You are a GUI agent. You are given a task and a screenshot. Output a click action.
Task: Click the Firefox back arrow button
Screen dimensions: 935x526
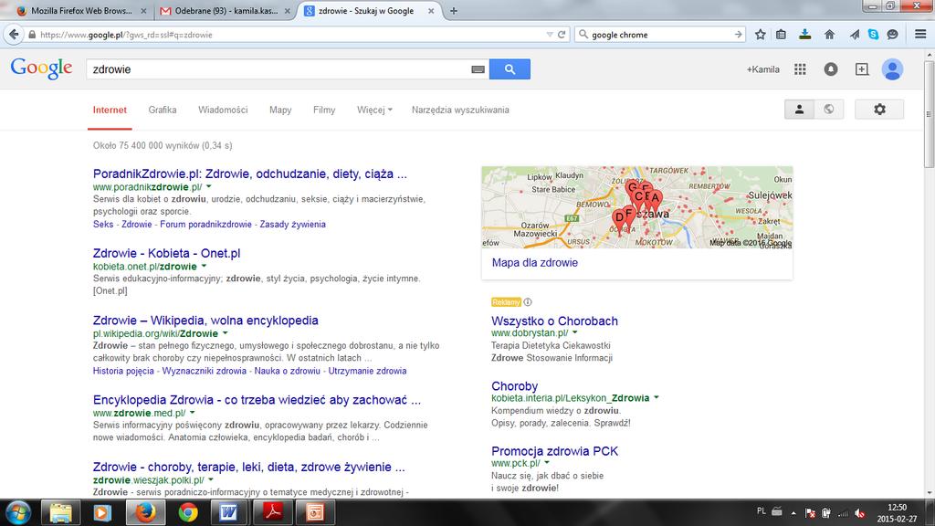(x=14, y=35)
